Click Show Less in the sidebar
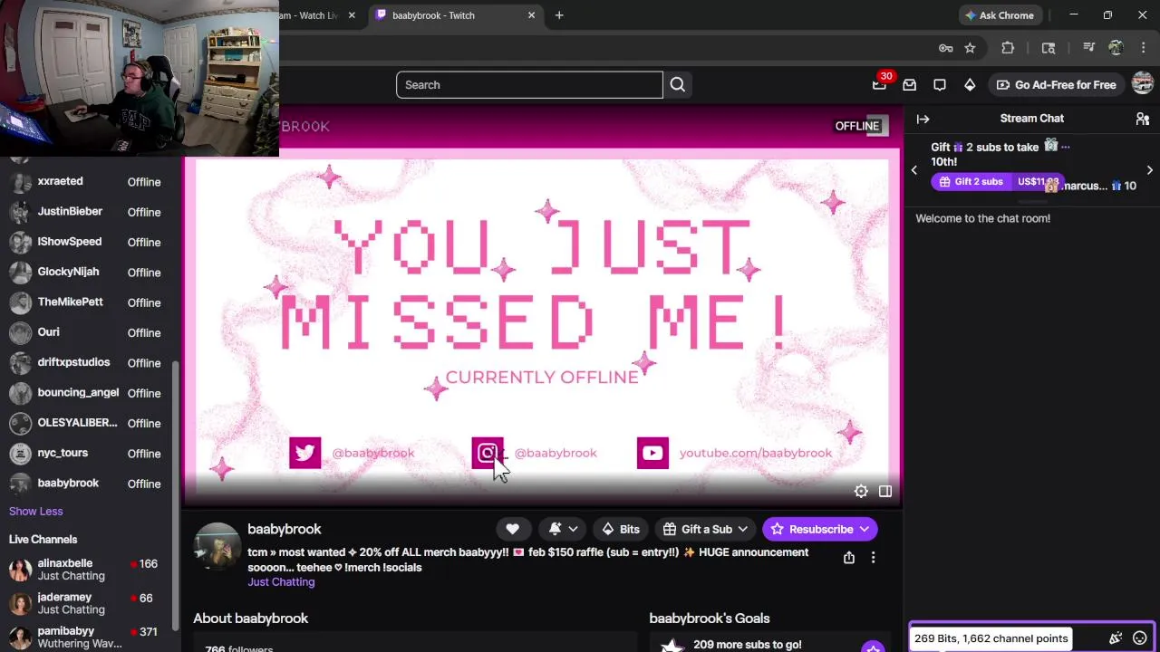 36,512
